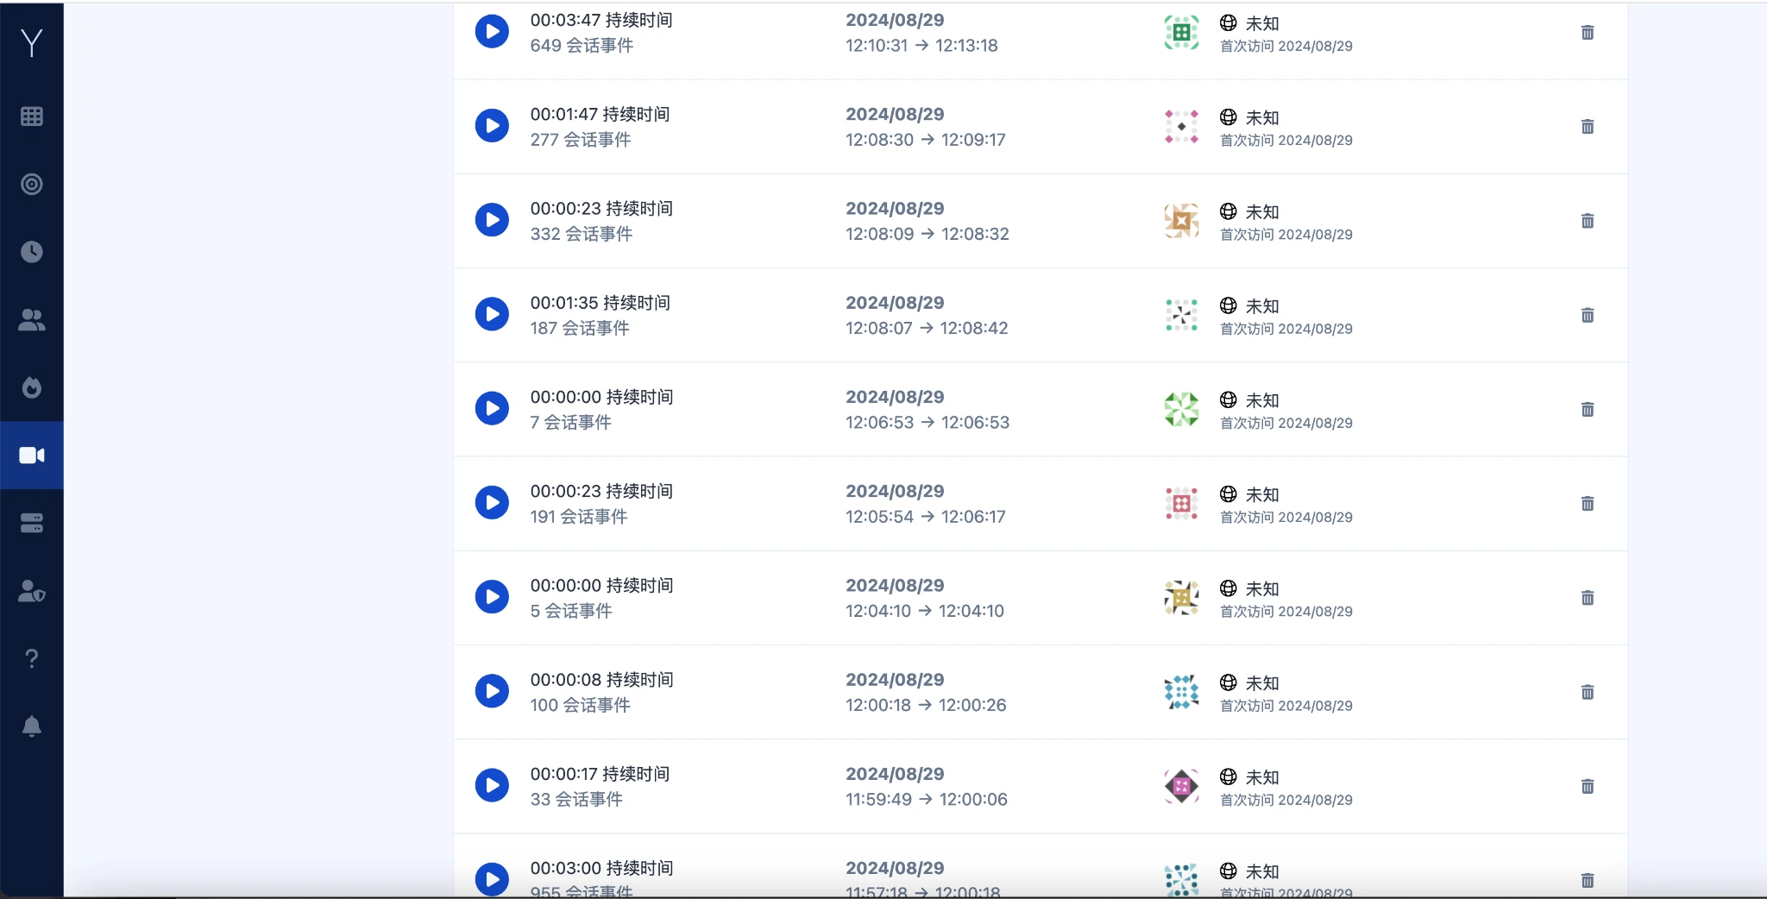Click the Y logo in sidebar
The width and height of the screenshot is (1767, 899).
32,42
